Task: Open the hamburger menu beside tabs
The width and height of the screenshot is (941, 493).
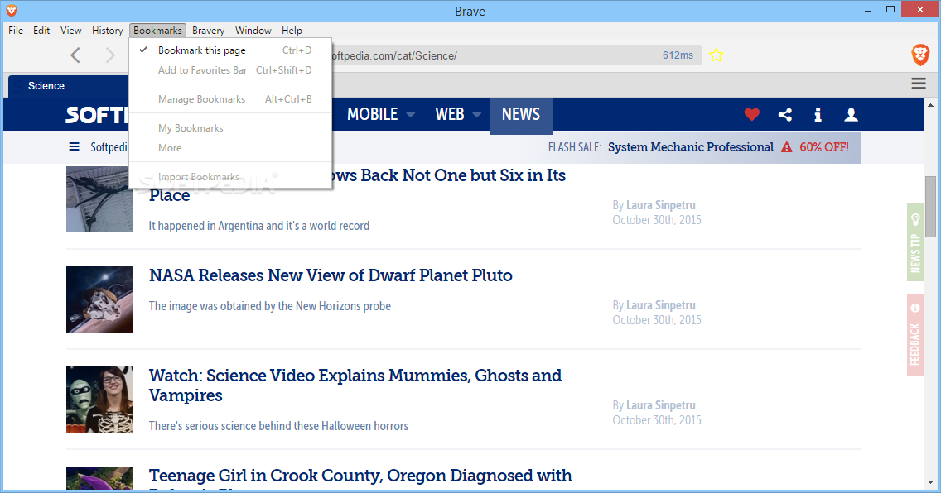Action: pos(919,84)
